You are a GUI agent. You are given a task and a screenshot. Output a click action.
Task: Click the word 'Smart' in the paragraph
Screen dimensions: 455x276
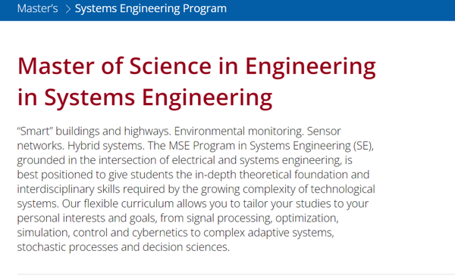pos(35,132)
